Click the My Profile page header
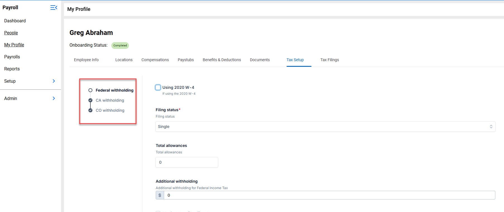Image resolution: width=504 pixels, height=212 pixels. click(x=79, y=9)
